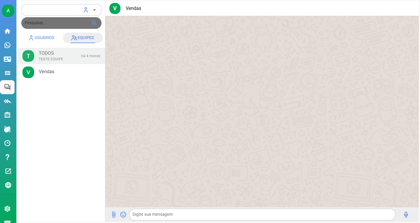
Task: Open the Quick Responses arrows icon
Action: (8, 101)
